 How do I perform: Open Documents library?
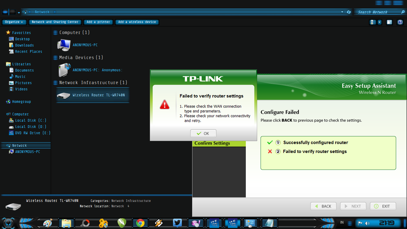[x=21, y=70]
